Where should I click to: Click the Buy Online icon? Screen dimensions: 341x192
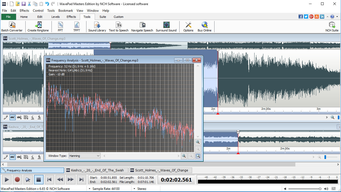pos(204,27)
